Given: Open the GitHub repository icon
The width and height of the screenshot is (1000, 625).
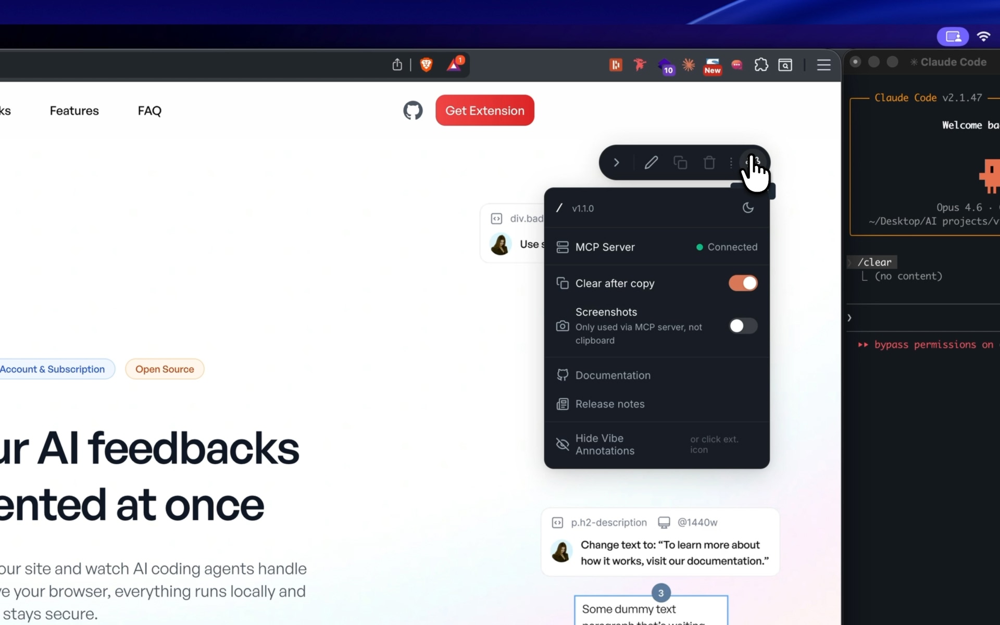Looking at the screenshot, I should point(413,110).
